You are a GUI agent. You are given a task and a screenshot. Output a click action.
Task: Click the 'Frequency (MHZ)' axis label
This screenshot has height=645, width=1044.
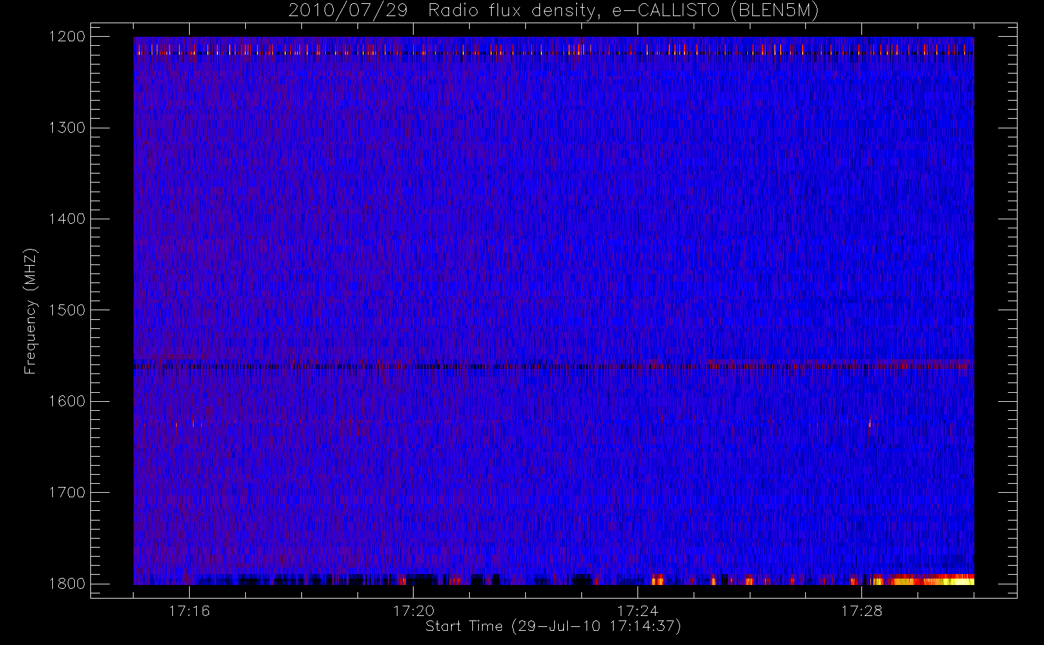(x=30, y=310)
